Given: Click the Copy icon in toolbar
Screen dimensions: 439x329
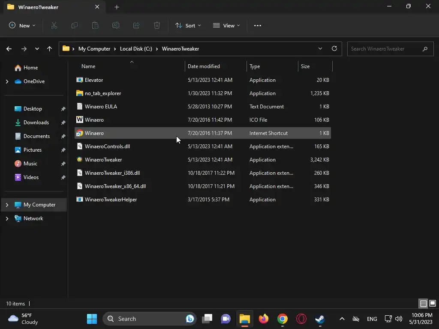Looking at the screenshot, I should coord(75,25).
